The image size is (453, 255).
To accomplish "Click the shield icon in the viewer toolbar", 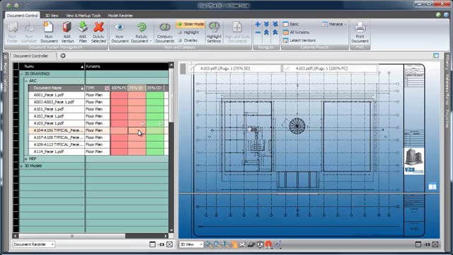I will click(260, 244).
